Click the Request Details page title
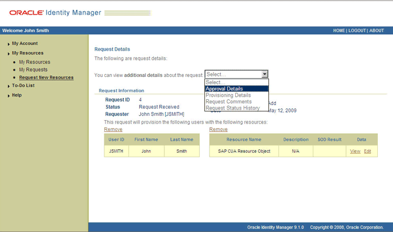Screen dimensions: 393x232 point(112,49)
